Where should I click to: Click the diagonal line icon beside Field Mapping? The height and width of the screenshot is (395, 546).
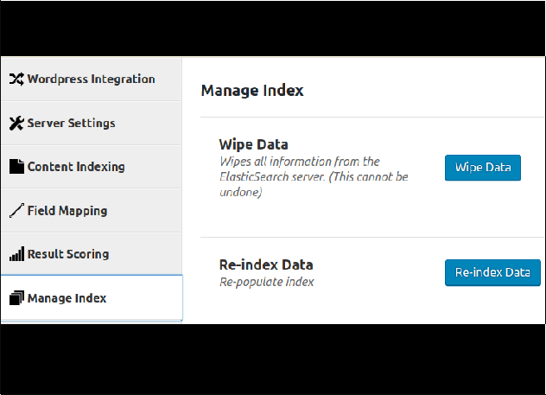tap(16, 210)
